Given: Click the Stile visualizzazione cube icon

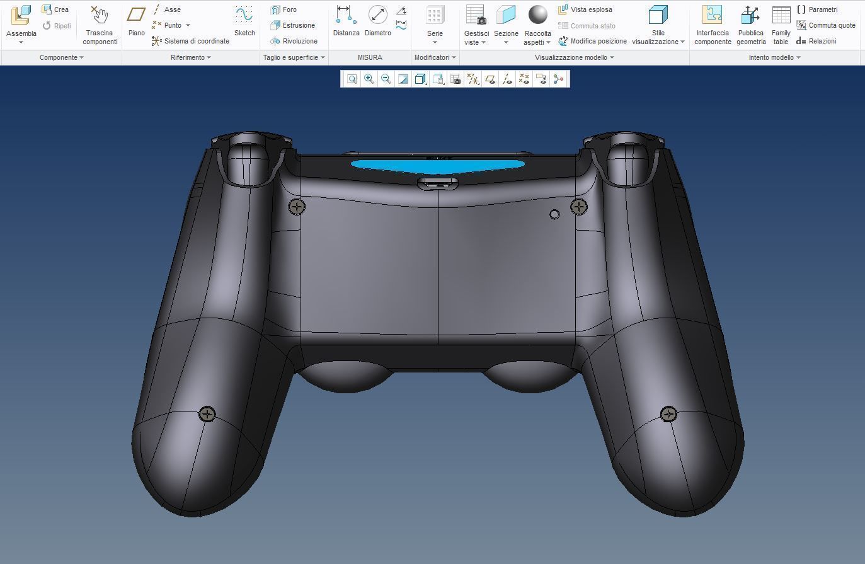Looking at the screenshot, I should (x=658, y=15).
